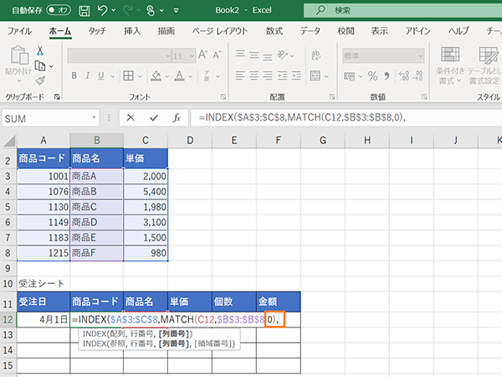
Task: Confirm formula with the checkmark icon
Action: 154,118
